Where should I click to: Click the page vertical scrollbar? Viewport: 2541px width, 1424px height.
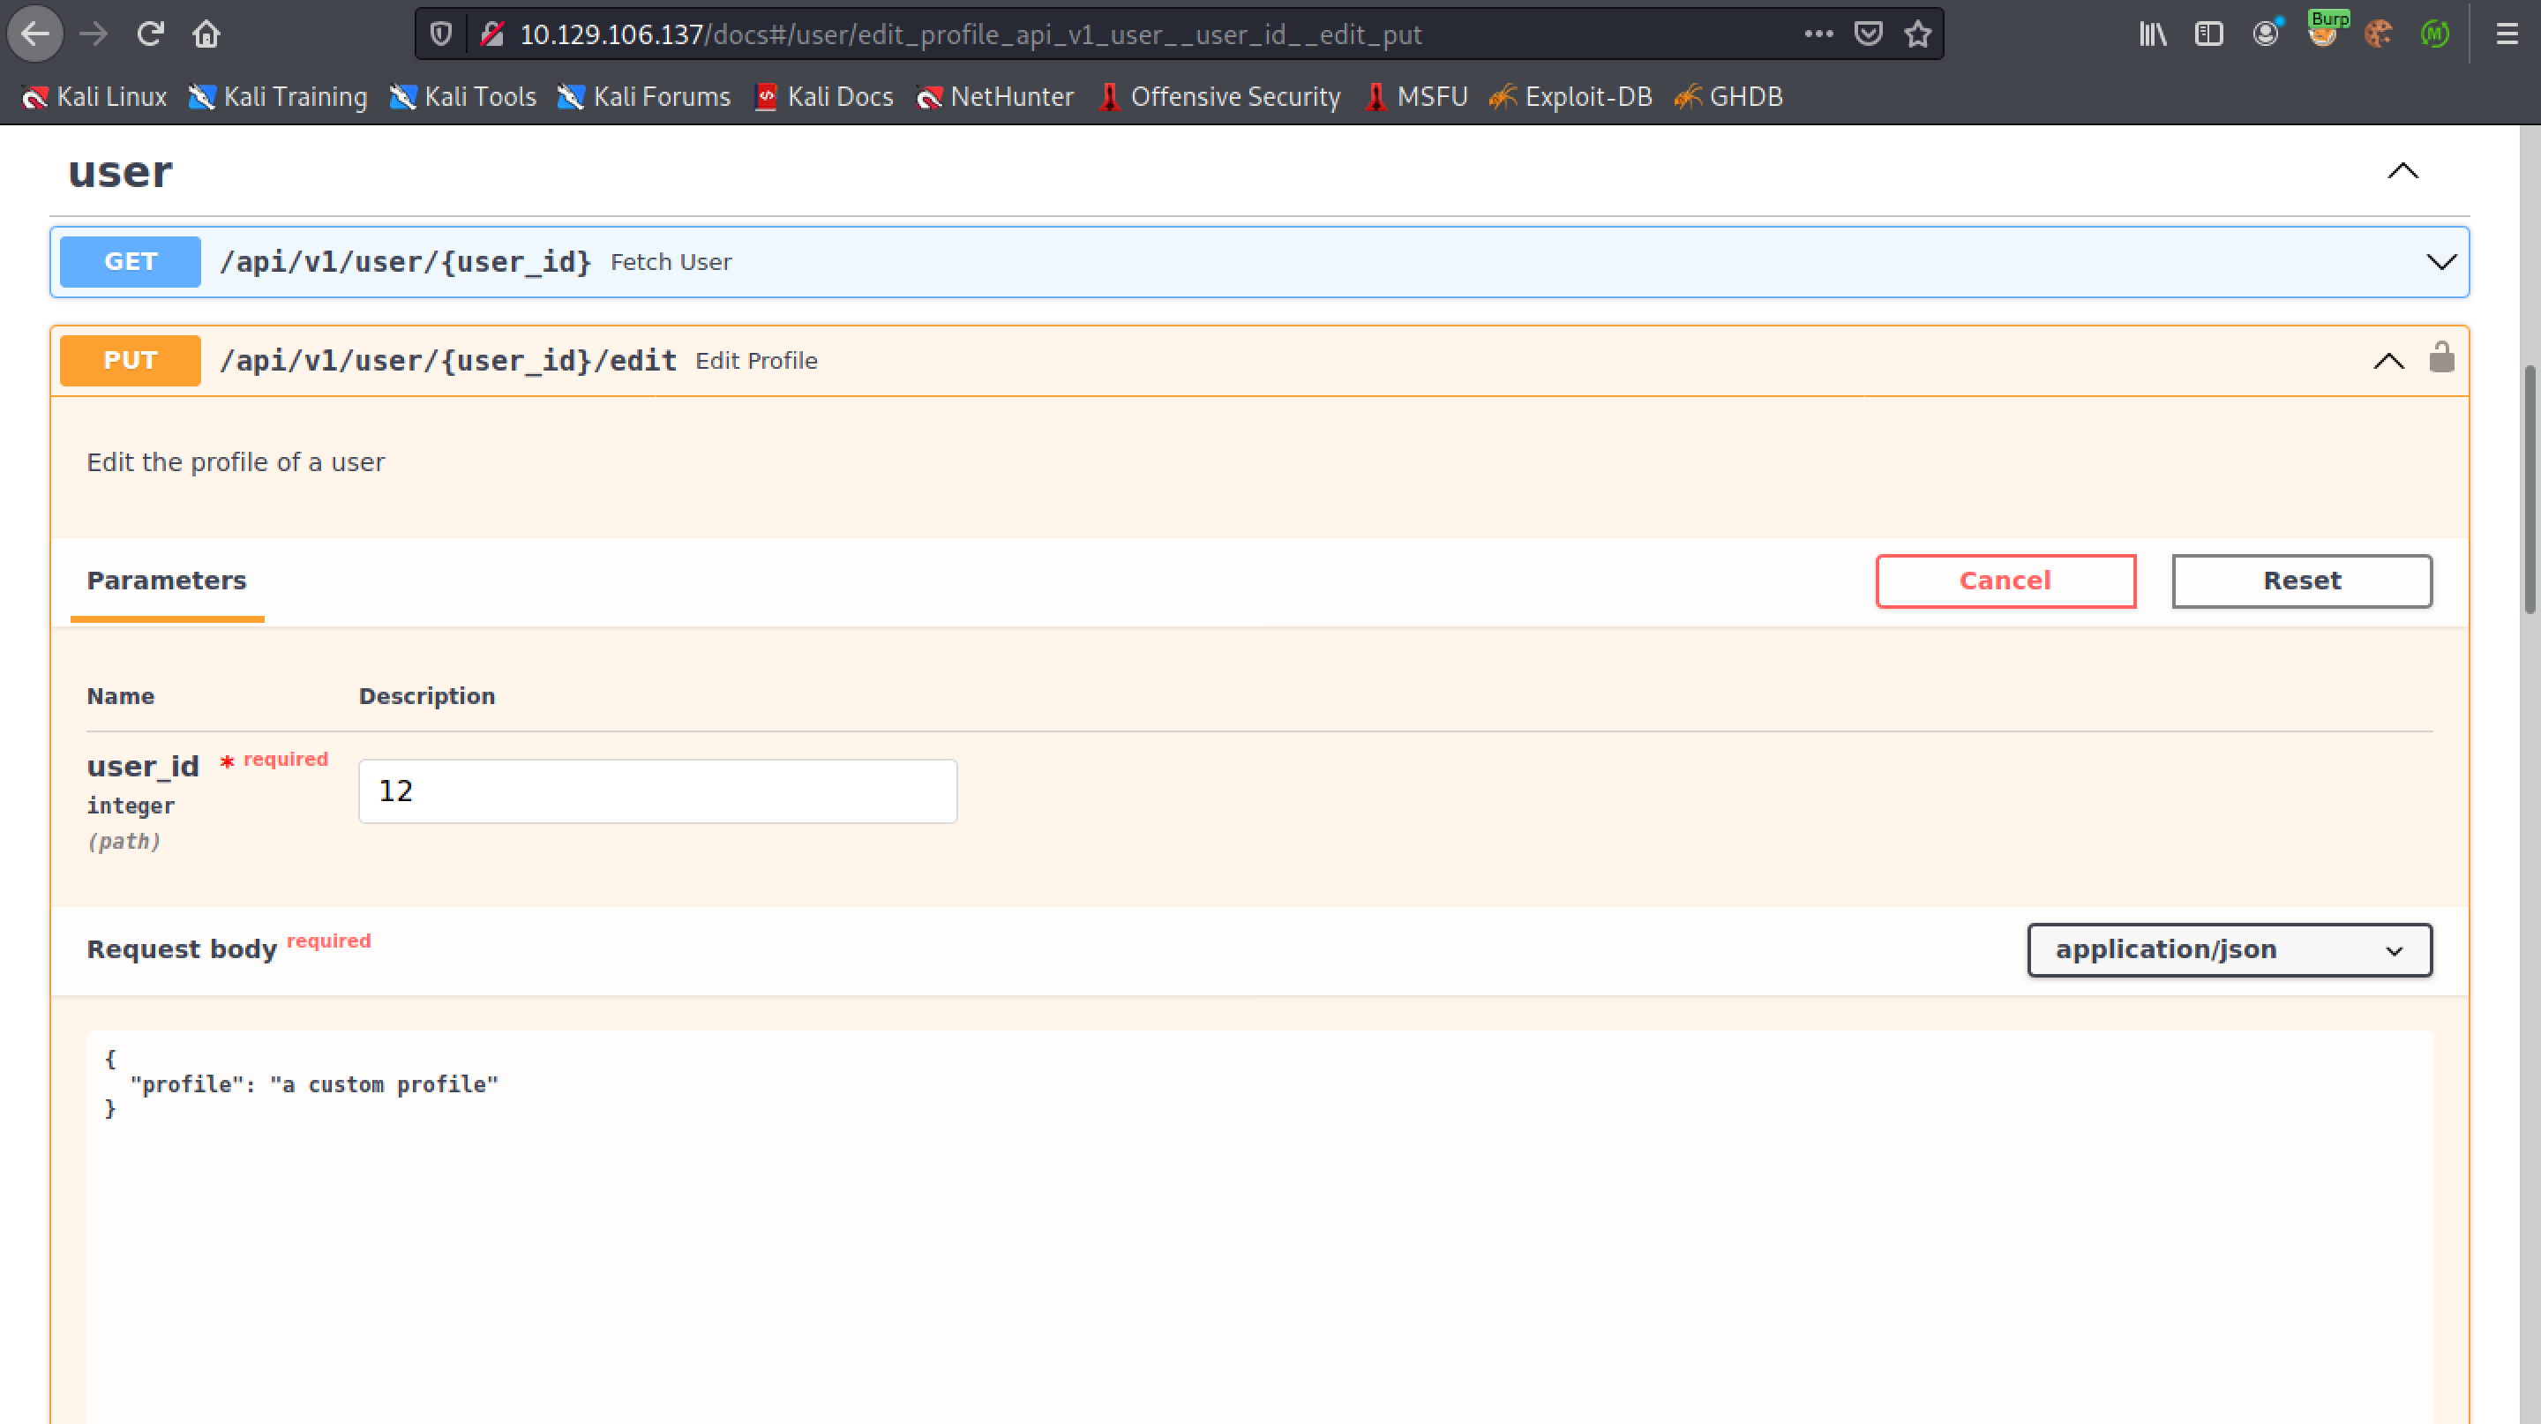2530,489
